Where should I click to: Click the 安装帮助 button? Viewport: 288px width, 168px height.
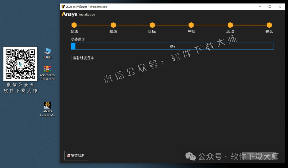click(76, 155)
